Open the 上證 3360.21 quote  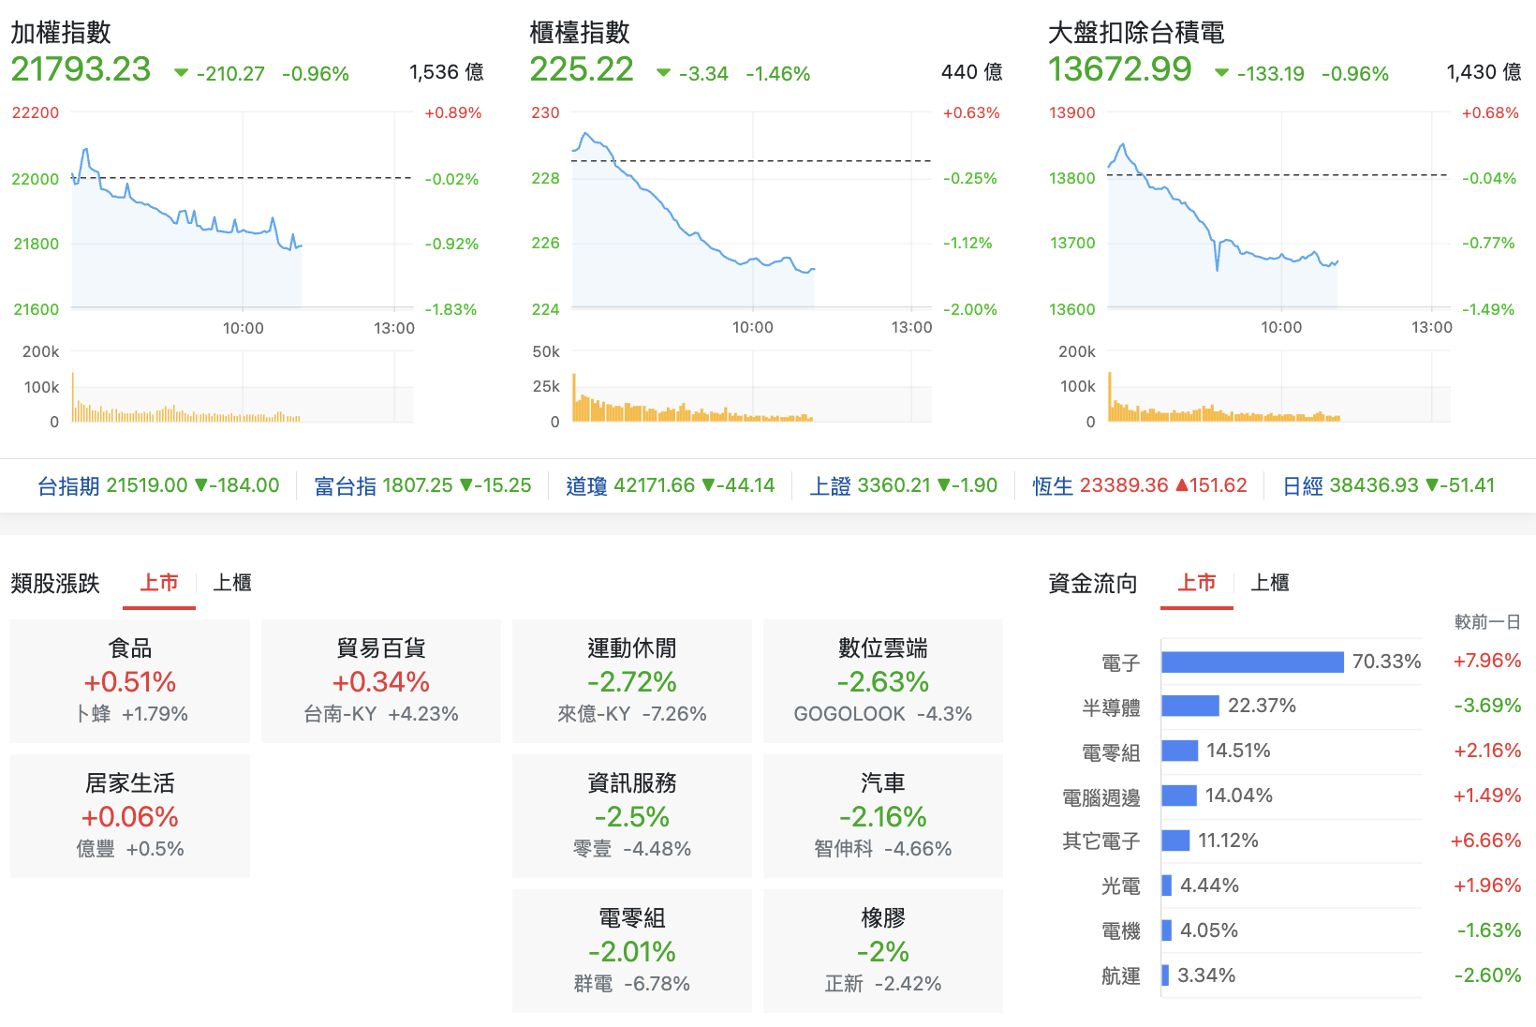[904, 485]
